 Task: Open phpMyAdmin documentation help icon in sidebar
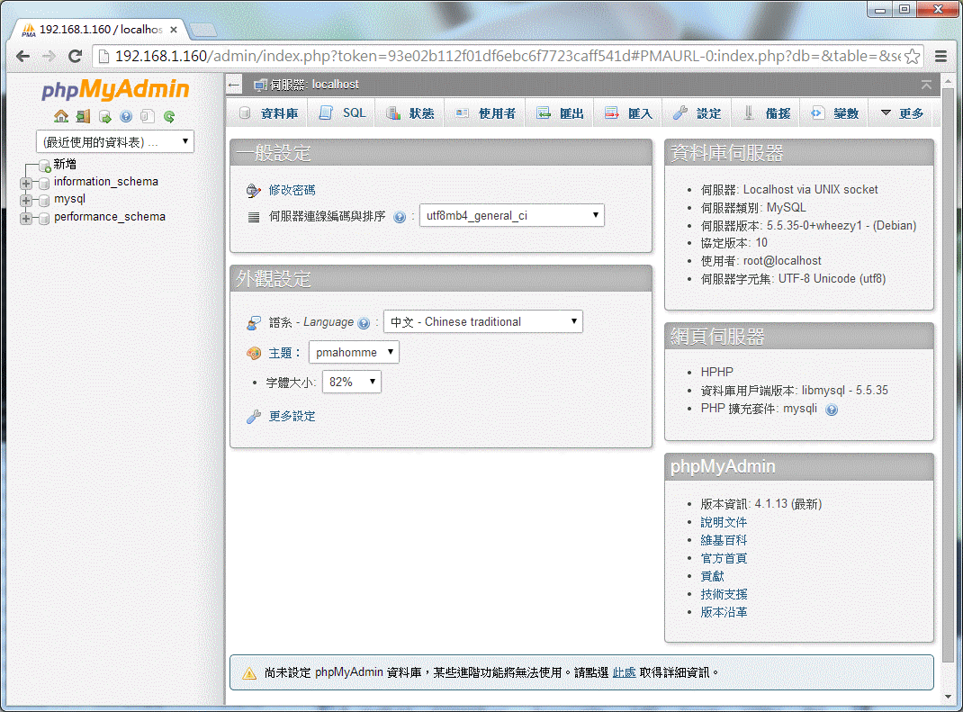tap(126, 116)
